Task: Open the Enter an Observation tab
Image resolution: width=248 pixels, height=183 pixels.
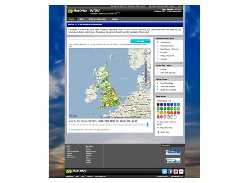Action: [98, 19]
